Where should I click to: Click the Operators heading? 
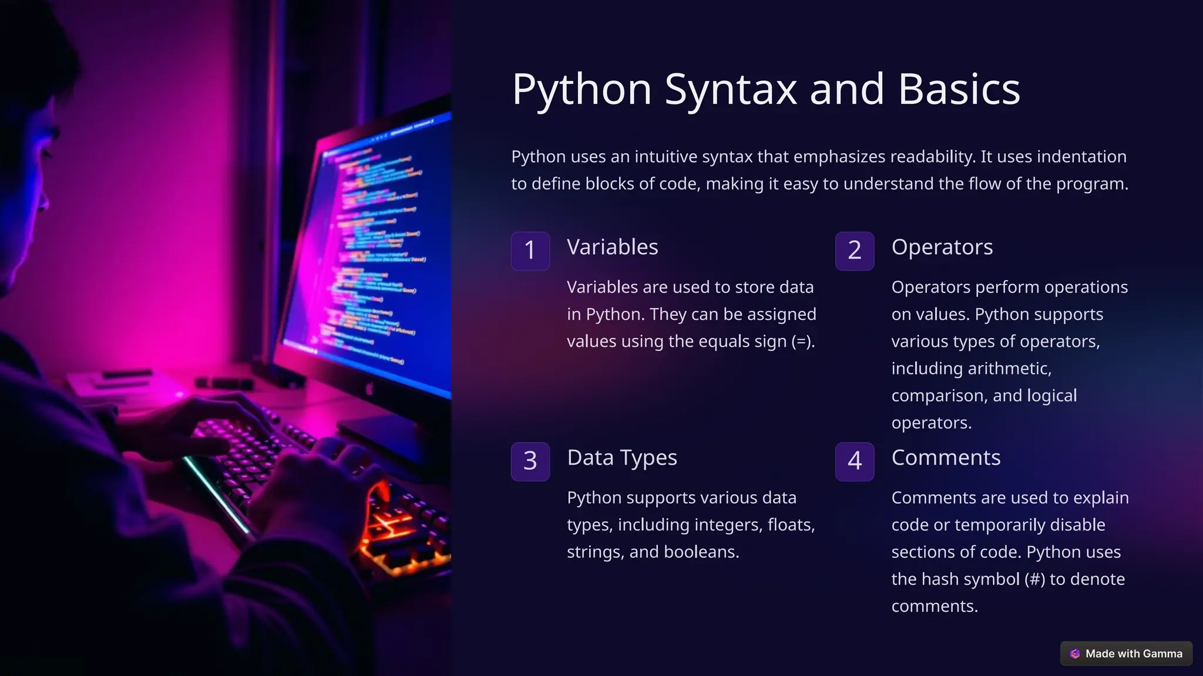(x=942, y=247)
